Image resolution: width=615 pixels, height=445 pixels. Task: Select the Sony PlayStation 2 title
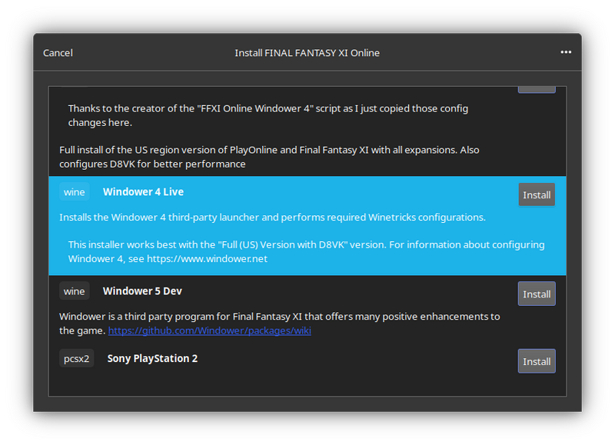coord(152,358)
